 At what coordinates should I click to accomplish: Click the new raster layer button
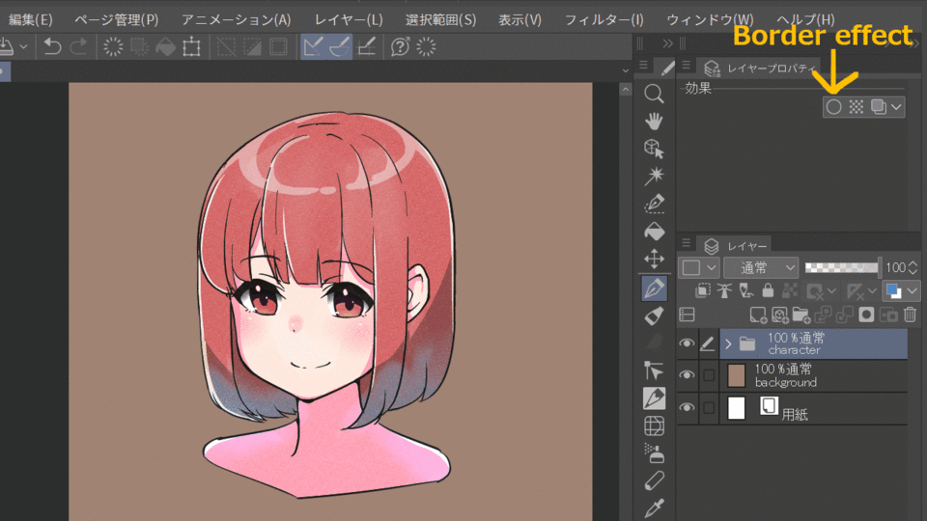(x=758, y=315)
